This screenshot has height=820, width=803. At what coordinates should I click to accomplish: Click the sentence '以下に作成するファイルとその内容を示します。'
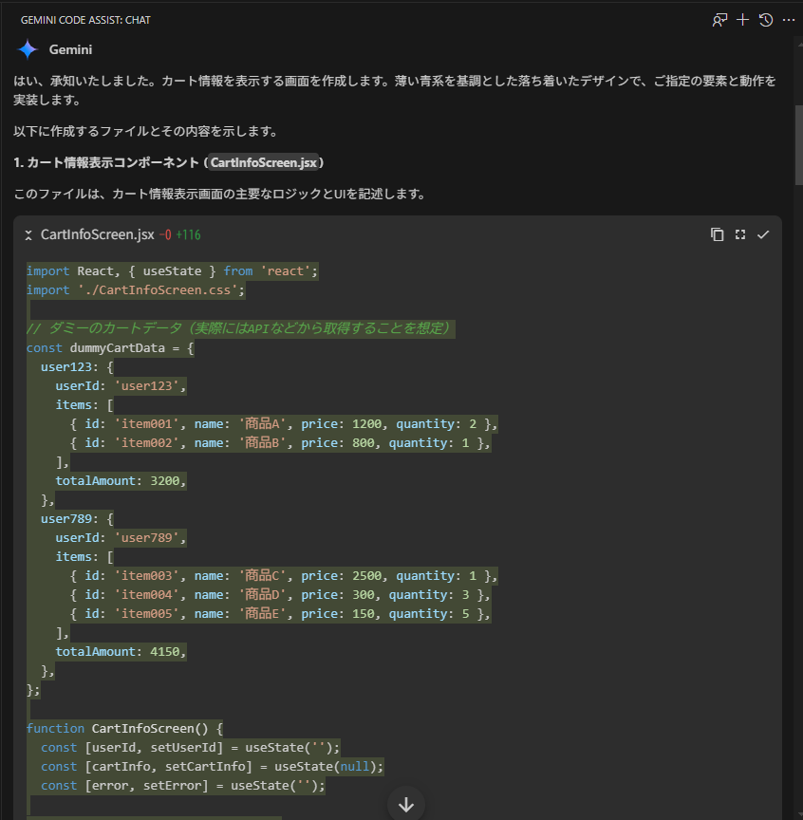pyautogui.click(x=146, y=131)
